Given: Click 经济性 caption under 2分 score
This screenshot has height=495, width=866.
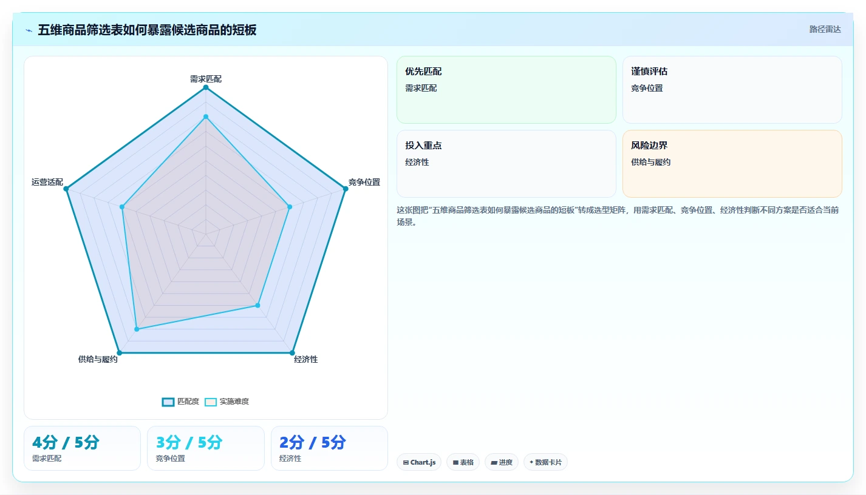Looking at the screenshot, I should coord(290,459).
